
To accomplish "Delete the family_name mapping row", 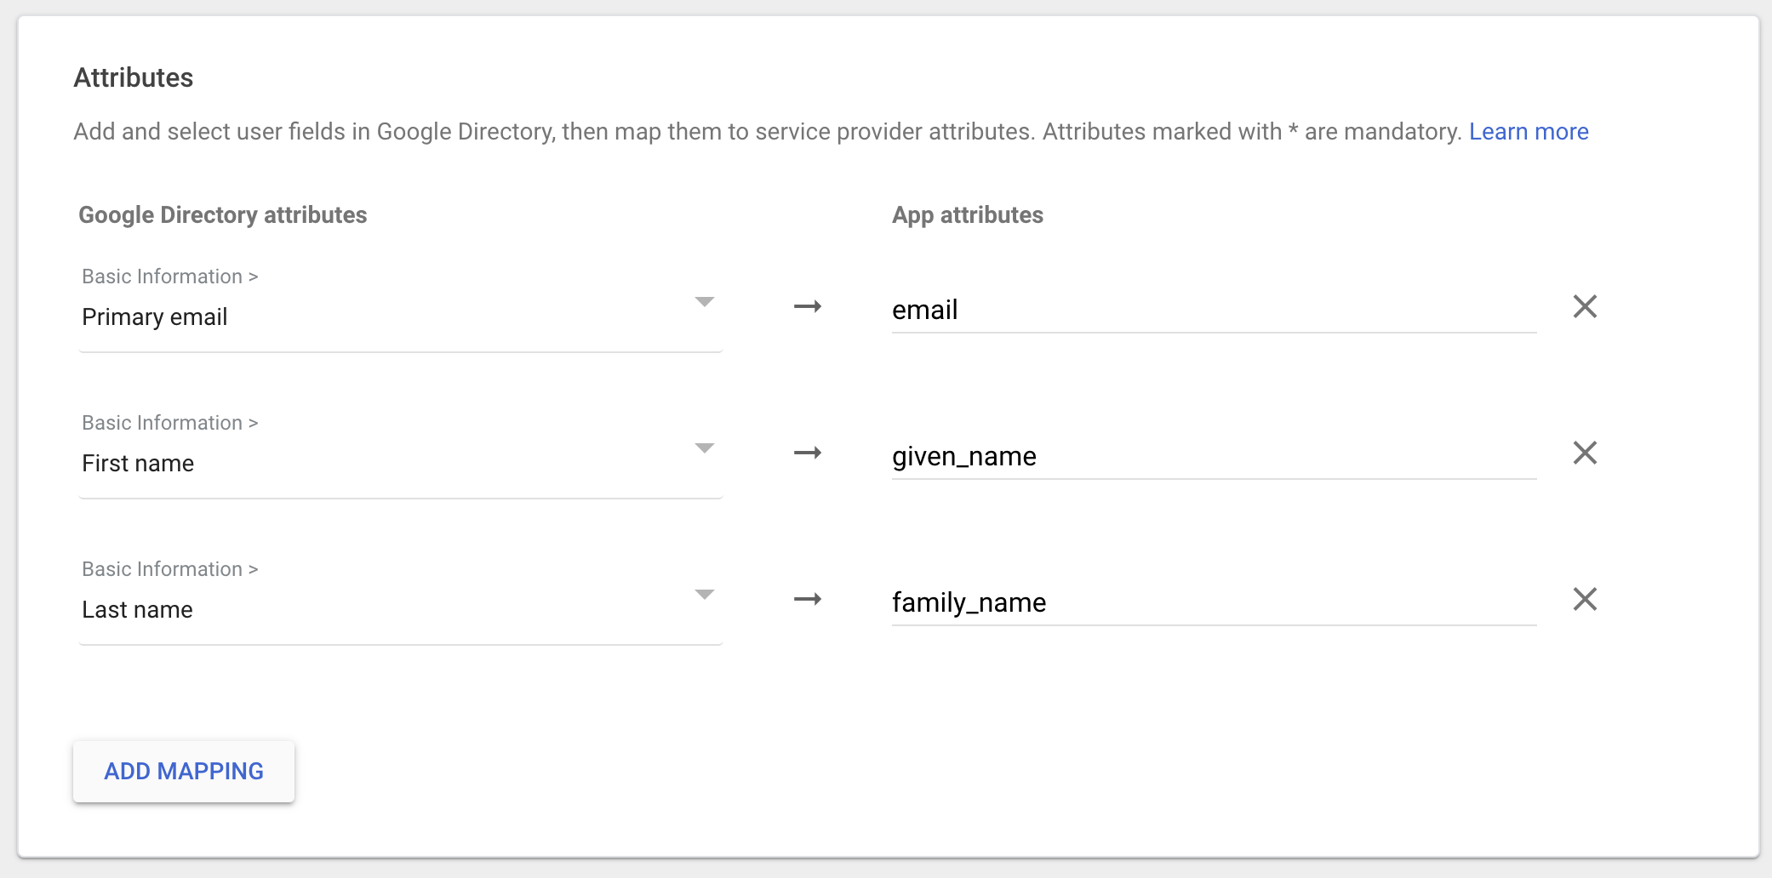I will [1585, 599].
